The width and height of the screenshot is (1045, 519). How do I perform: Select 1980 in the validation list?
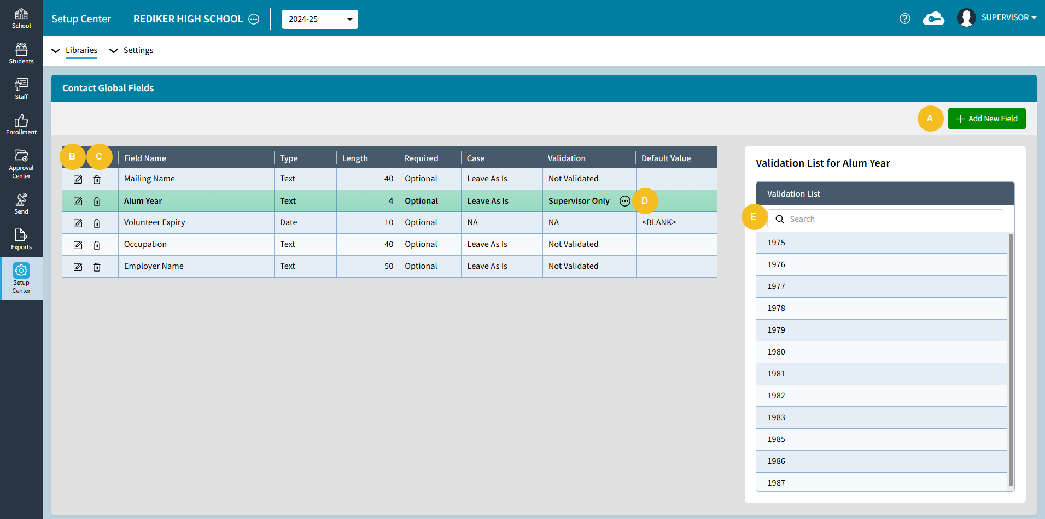[x=881, y=352]
